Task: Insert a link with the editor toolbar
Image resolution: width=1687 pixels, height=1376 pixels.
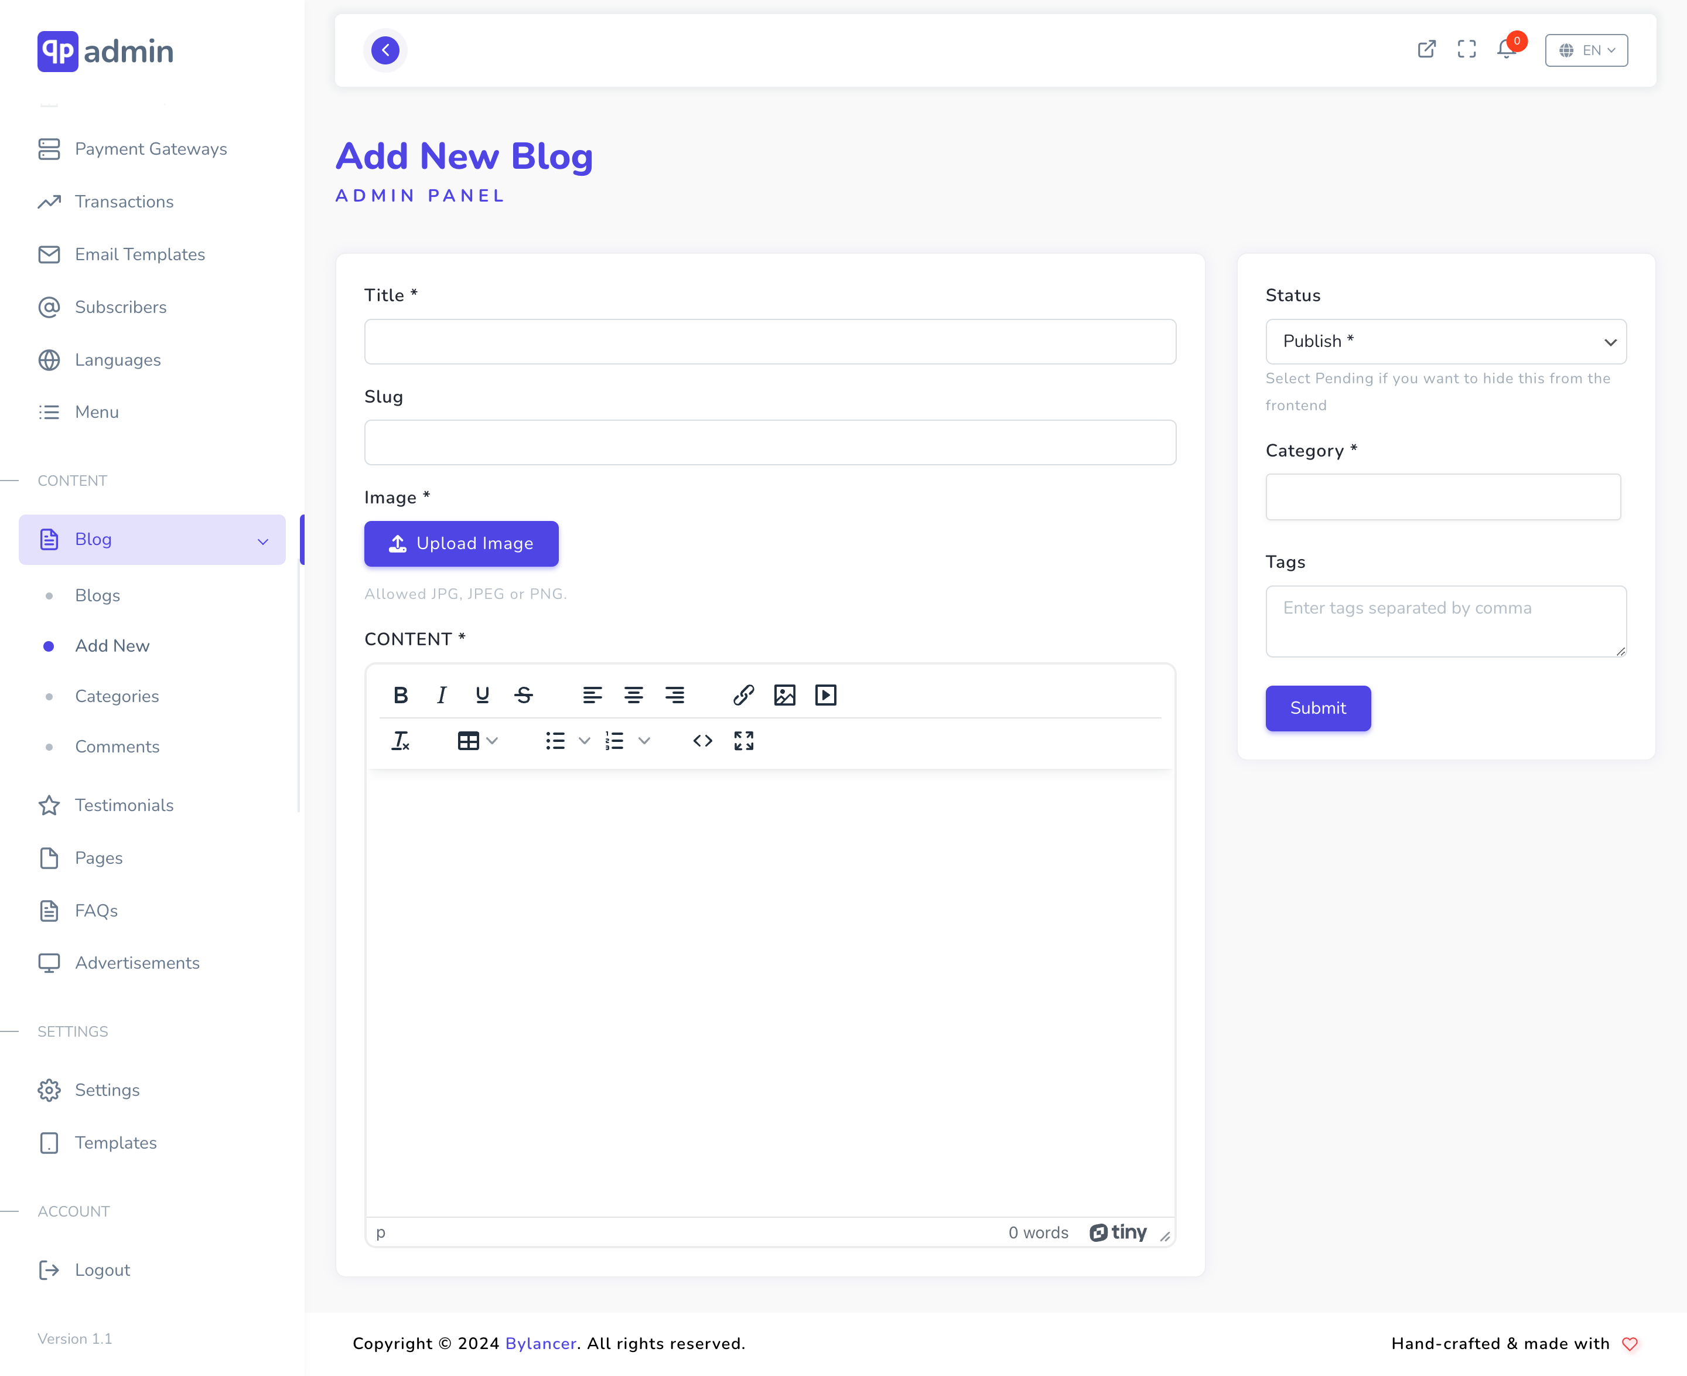Action: point(743,695)
